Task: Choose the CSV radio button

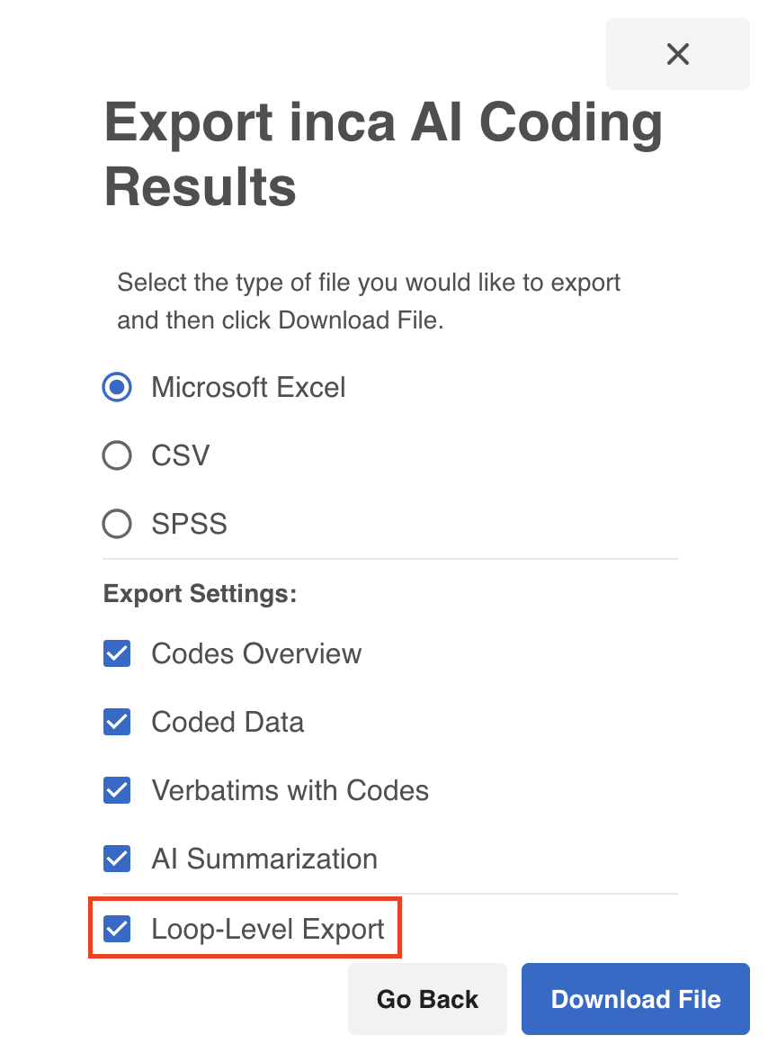Action: [117, 455]
